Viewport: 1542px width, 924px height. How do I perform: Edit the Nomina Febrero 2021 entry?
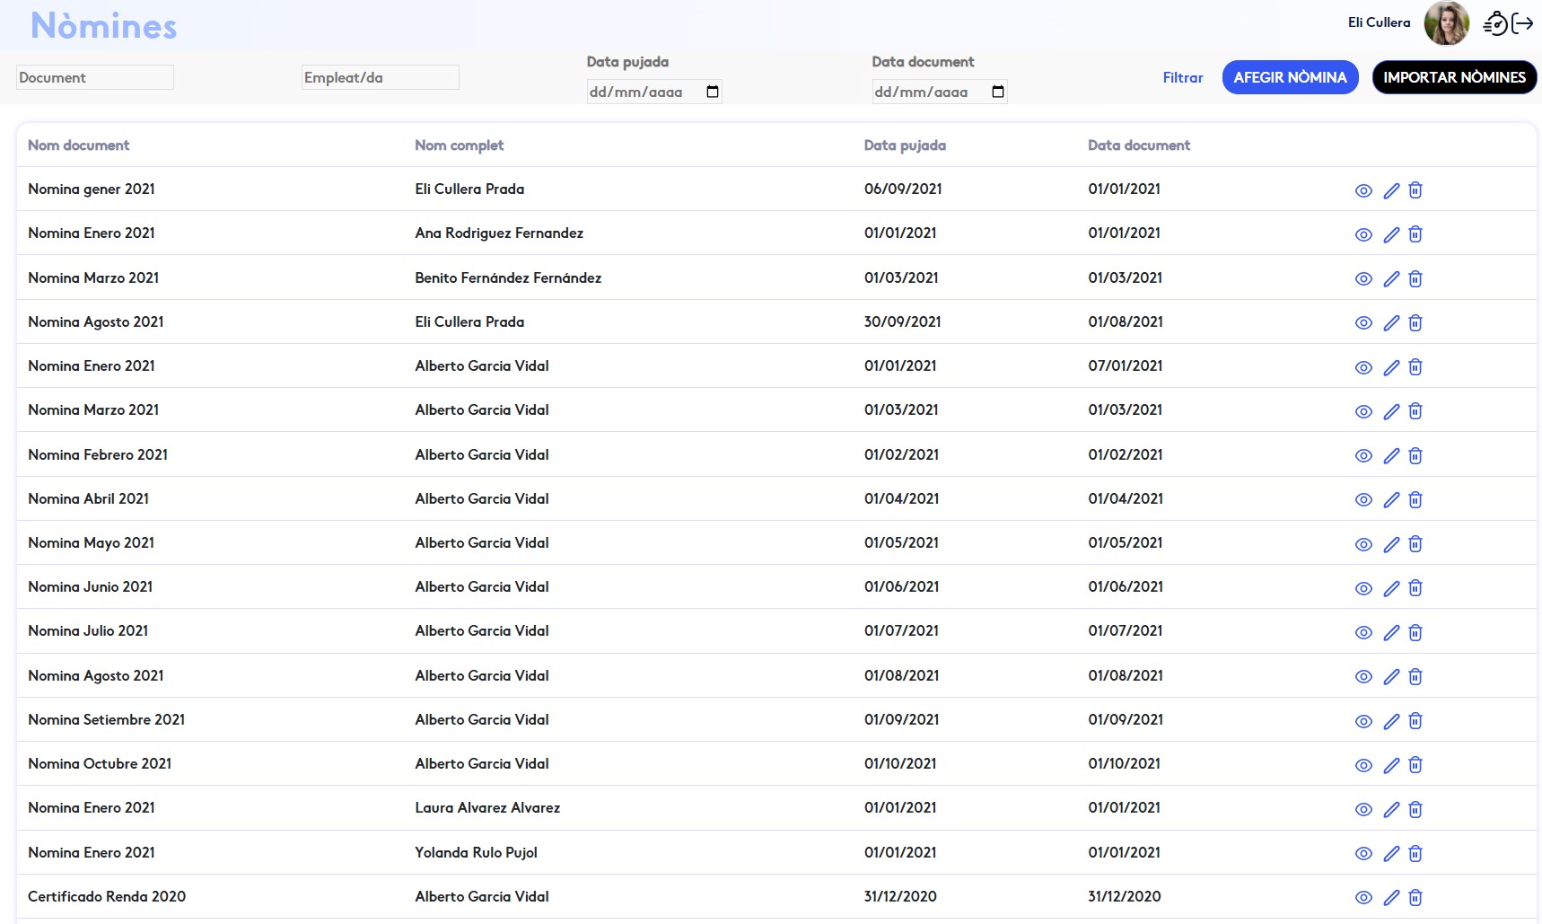(1391, 456)
